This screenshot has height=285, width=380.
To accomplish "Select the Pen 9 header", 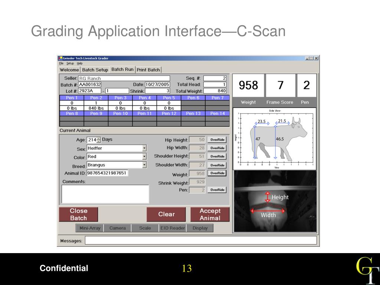I will tap(96, 114).
